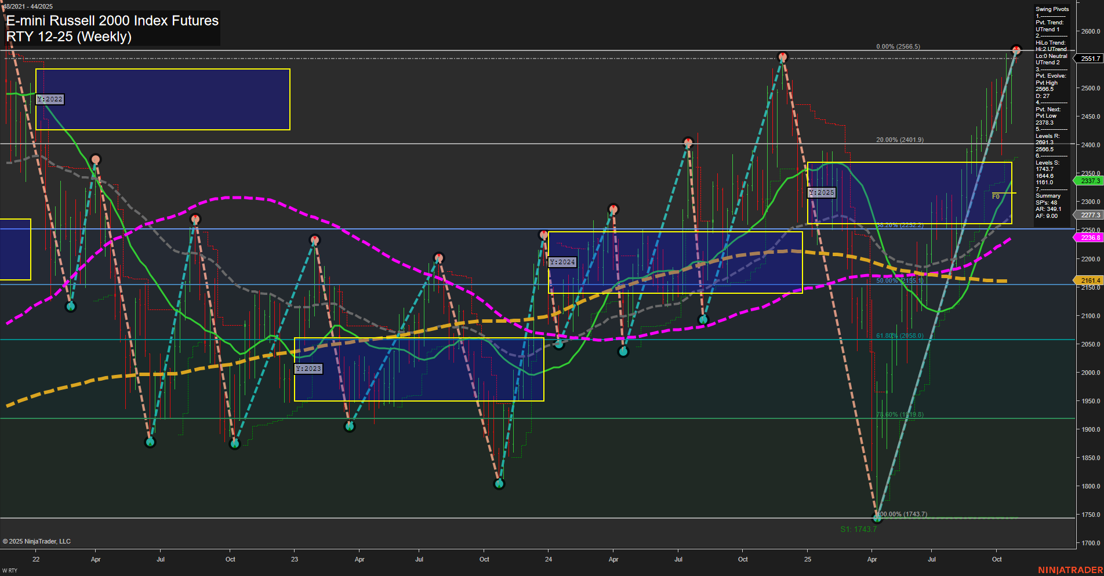Image resolution: width=1104 pixels, height=576 pixels.
Task: Click the F0 annotation inside Y:2025 box
Action: (x=996, y=196)
